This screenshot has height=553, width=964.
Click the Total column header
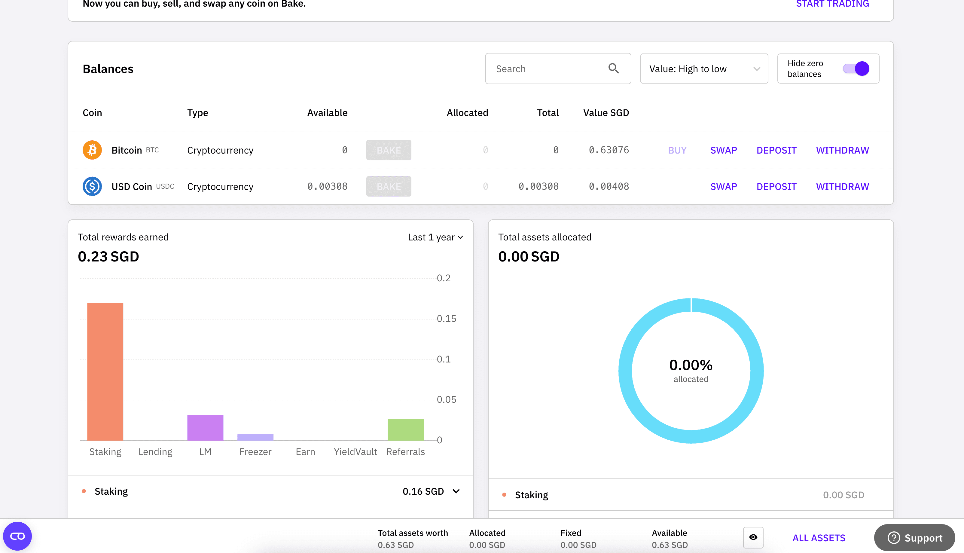548,113
